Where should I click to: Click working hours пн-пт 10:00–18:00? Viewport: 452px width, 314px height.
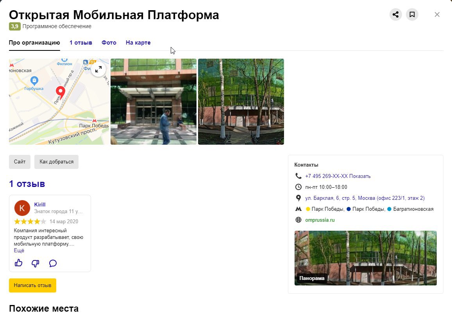pyautogui.click(x=326, y=187)
